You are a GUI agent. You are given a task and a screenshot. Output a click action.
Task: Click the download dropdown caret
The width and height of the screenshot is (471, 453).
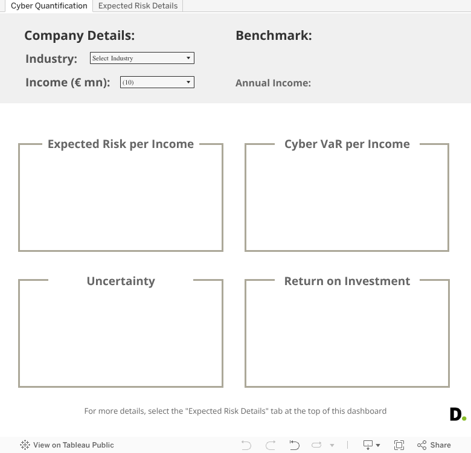pyautogui.click(x=378, y=445)
